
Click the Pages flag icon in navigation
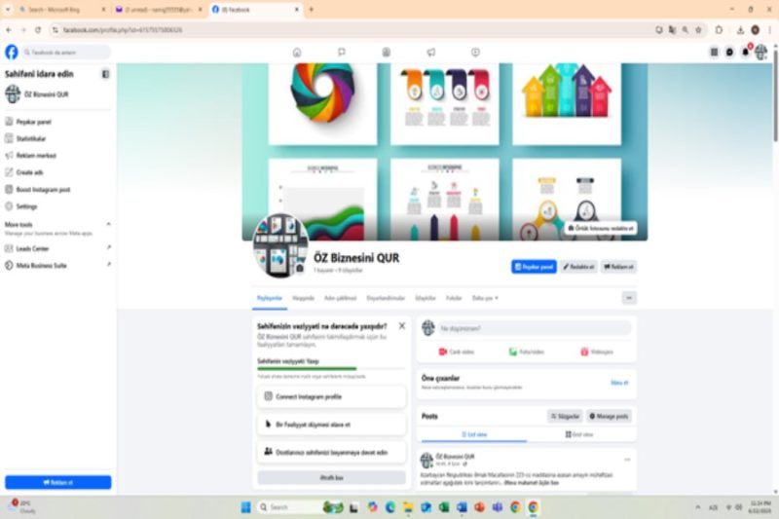342,53
